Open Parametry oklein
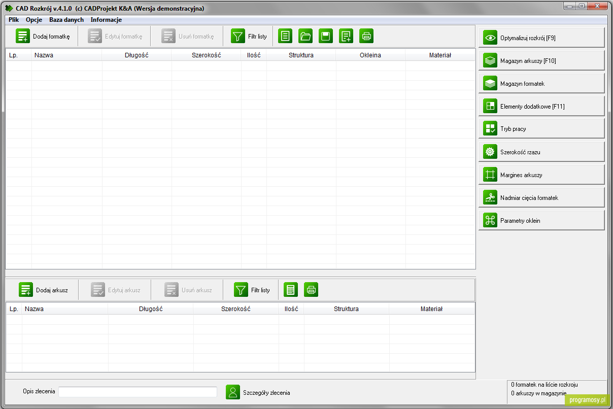Screen dimensions: 613x409 click(x=541, y=220)
